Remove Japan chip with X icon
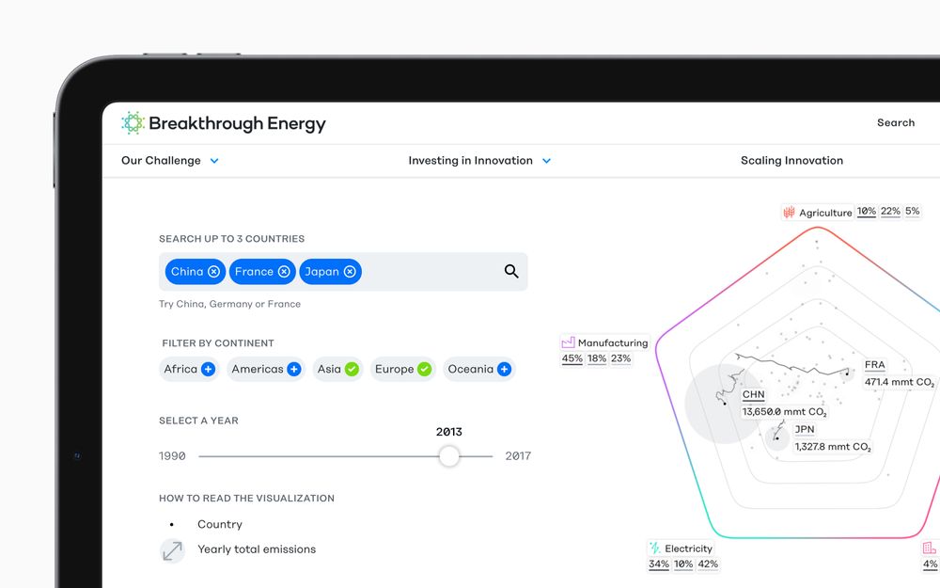Viewport: 940px width, 588px height. click(350, 272)
